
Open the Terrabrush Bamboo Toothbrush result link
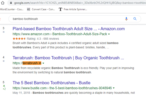pos(68,58)
